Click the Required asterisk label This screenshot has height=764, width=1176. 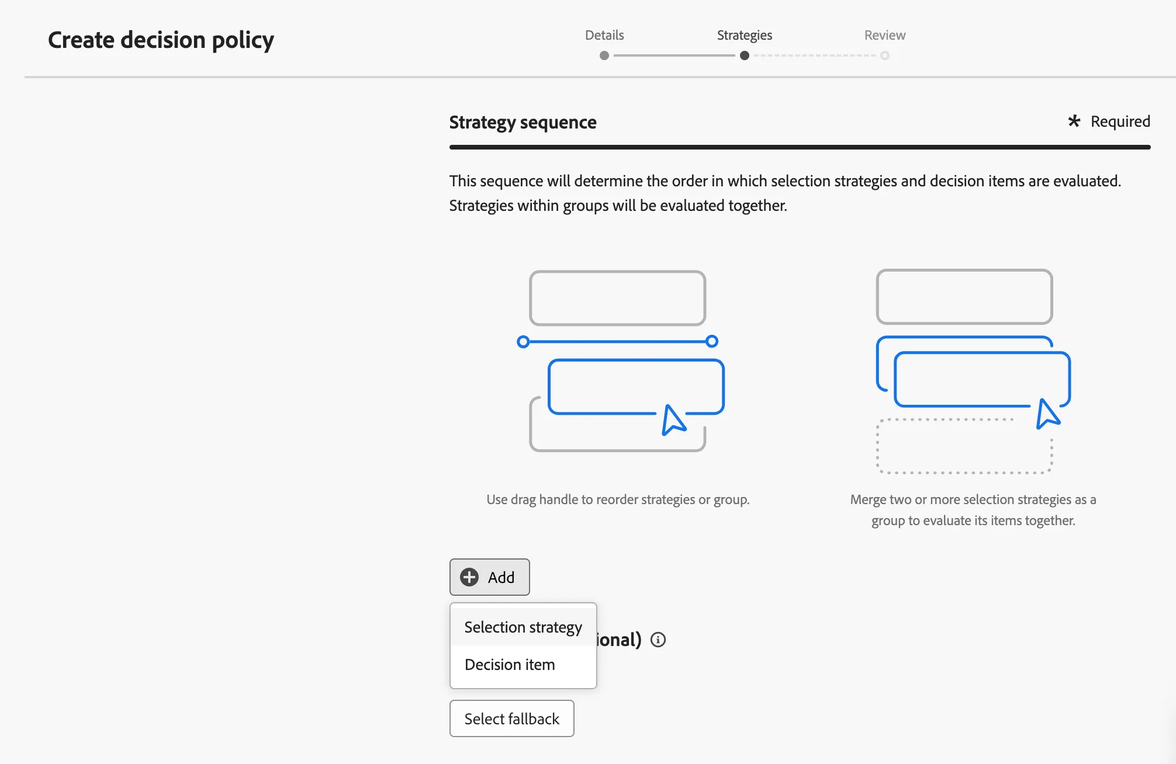point(1108,121)
